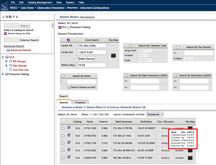
Task: Click the Hide Advanced link
Action: (x=87, y=17)
